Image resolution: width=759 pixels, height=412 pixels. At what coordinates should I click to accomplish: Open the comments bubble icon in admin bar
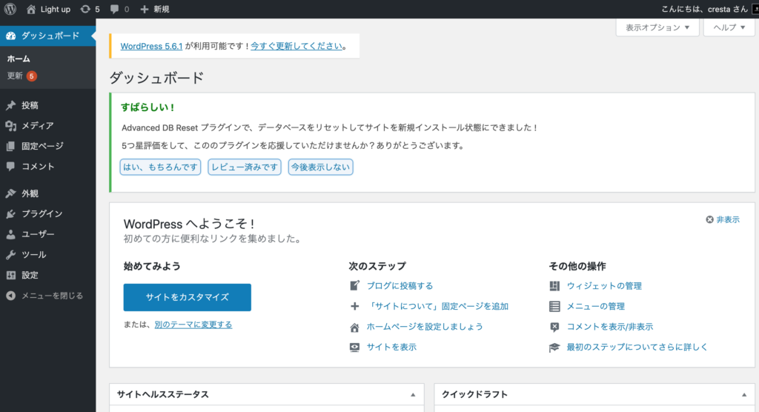click(114, 9)
